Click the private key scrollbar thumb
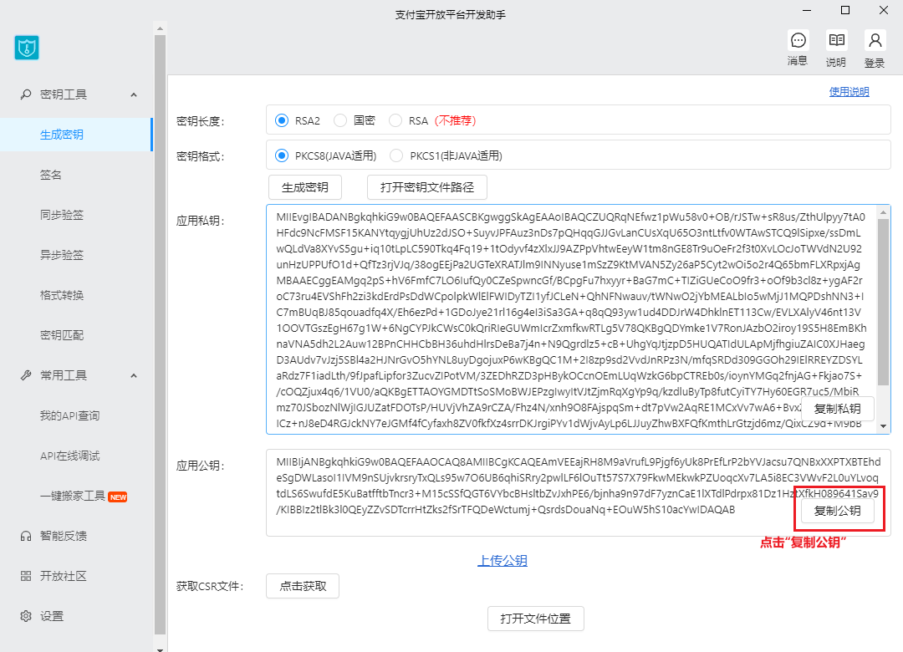This screenshot has height=652, width=903. tap(884, 302)
